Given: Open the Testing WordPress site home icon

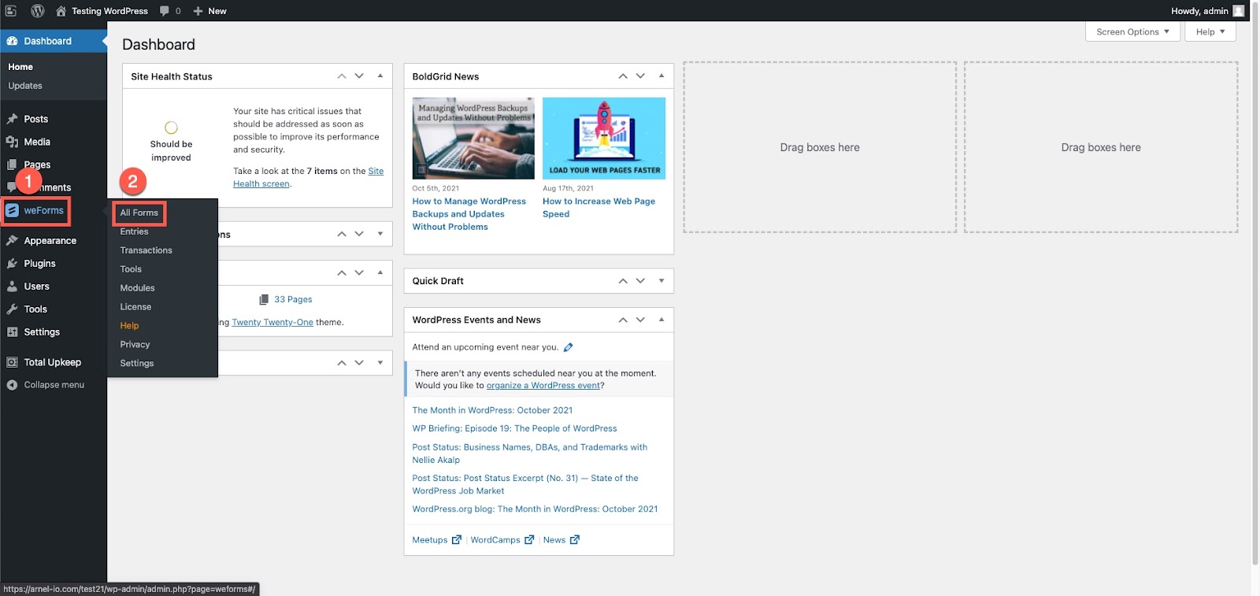Looking at the screenshot, I should coord(61,11).
